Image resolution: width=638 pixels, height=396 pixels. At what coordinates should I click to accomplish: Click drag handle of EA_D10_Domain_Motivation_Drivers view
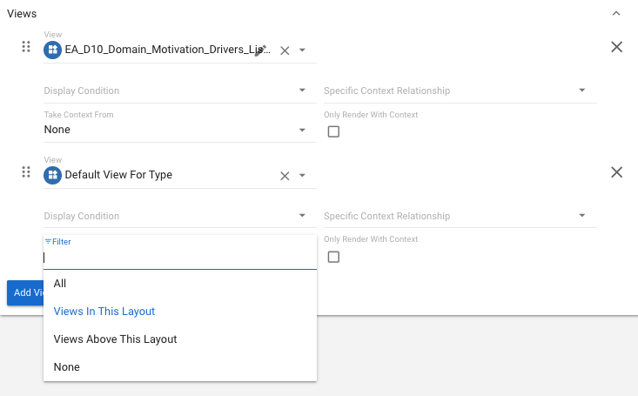click(26, 47)
